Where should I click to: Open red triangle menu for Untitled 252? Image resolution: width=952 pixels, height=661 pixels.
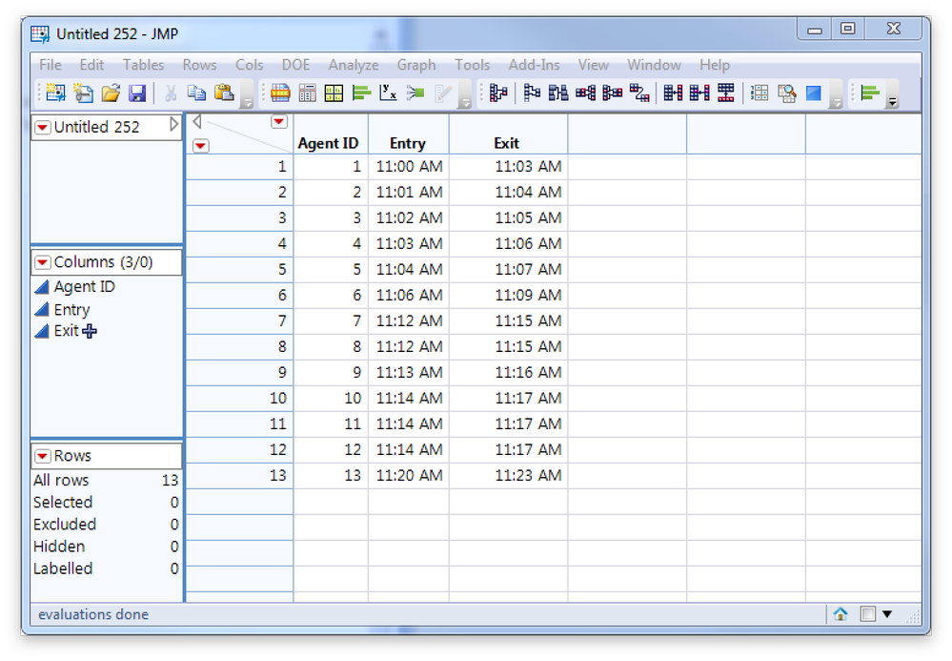tap(43, 127)
